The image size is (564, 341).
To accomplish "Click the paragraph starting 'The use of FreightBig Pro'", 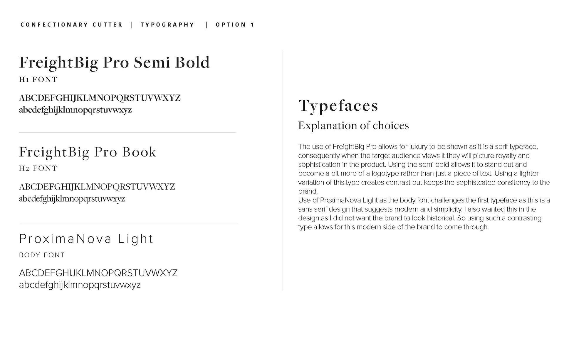I will click(x=424, y=169).
